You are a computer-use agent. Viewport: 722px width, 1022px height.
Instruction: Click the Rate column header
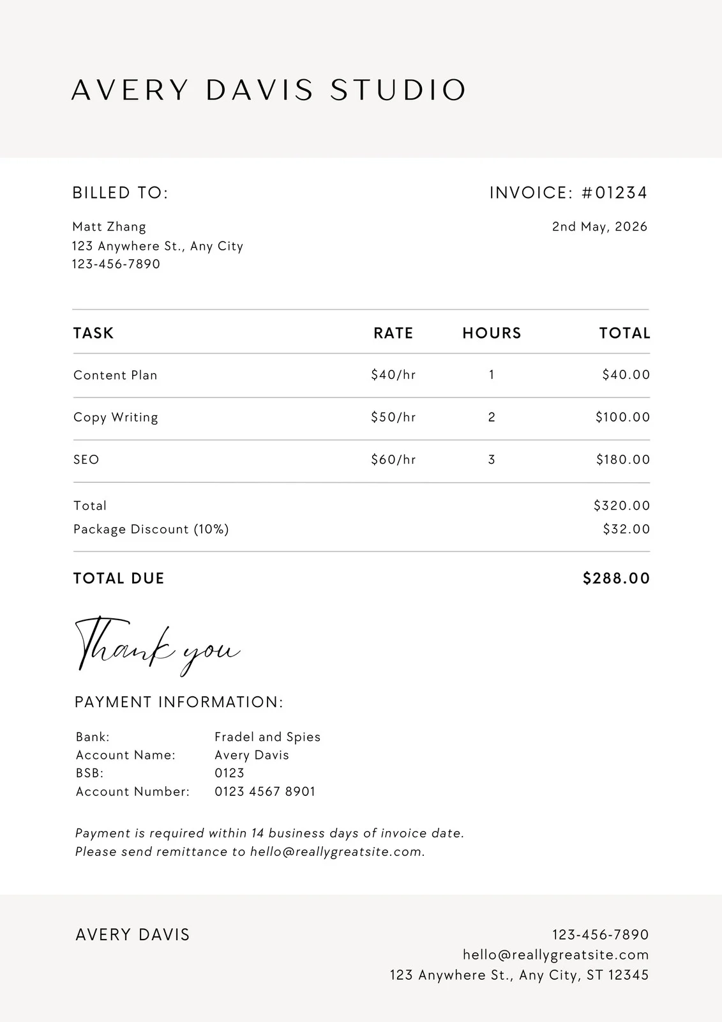393,333
